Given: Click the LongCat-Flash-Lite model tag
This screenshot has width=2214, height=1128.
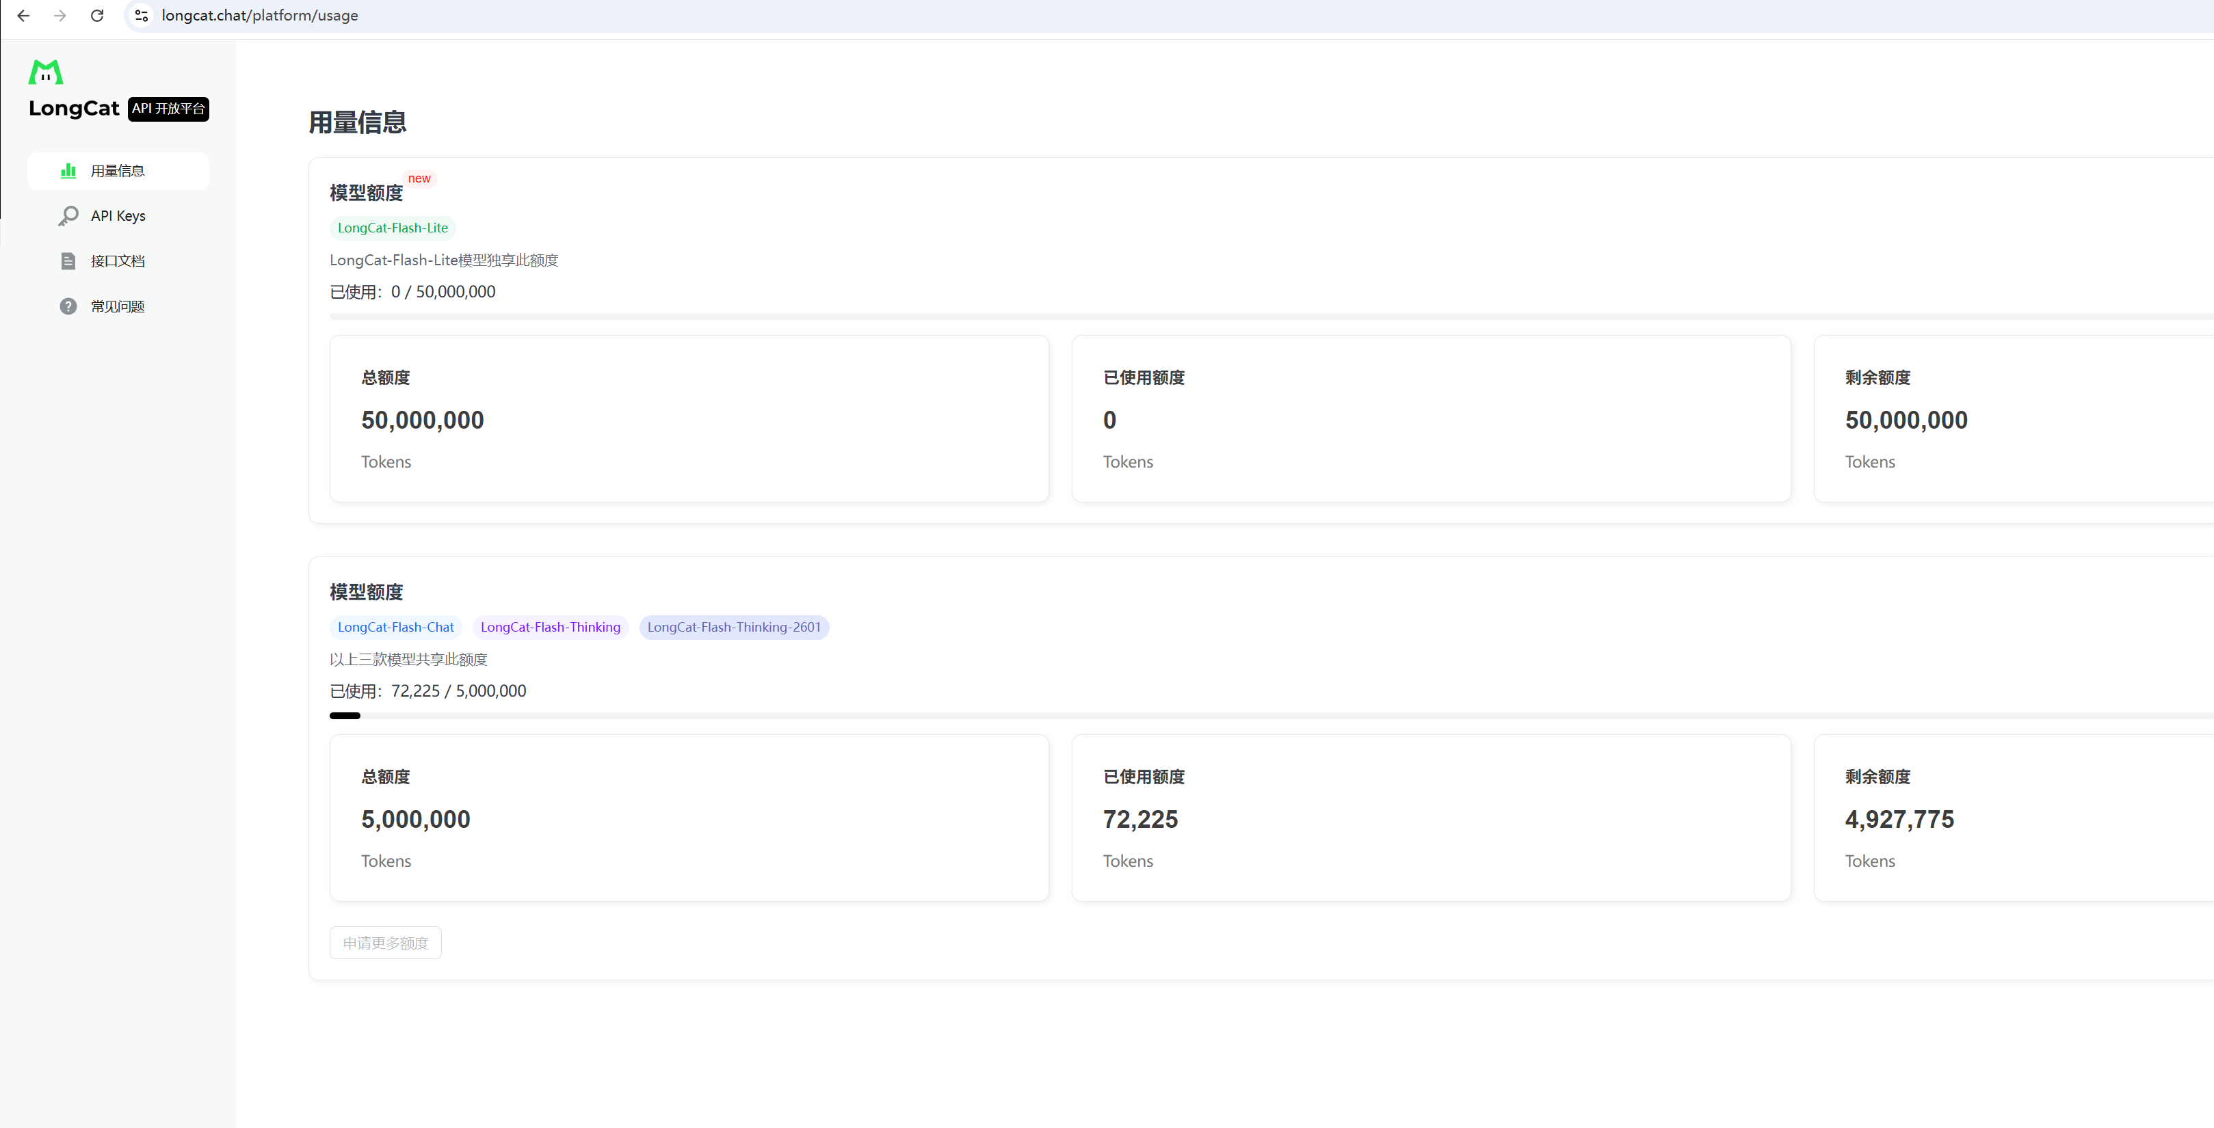Looking at the screenshot, I should (x=392, y=228).
